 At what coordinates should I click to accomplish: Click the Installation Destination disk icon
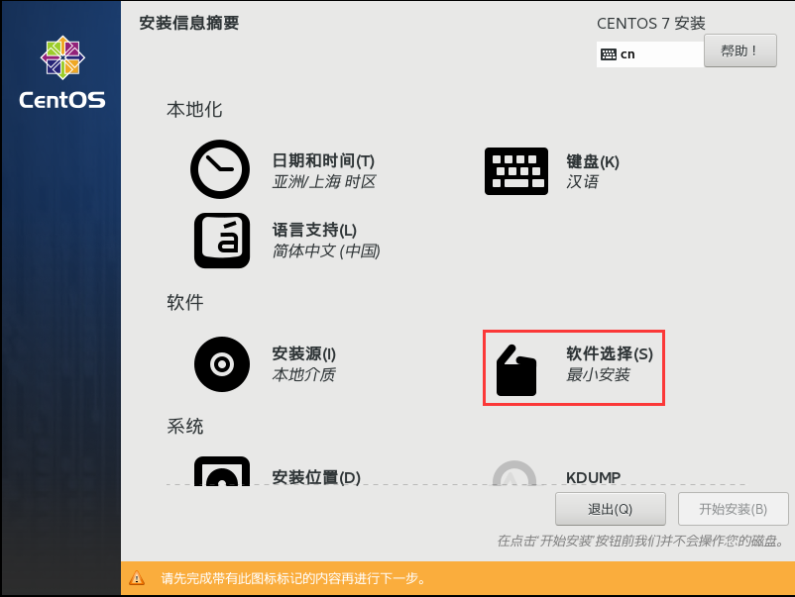(x=222, y=471)
